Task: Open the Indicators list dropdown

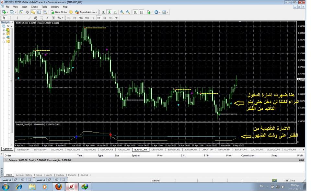Action: 150,12
